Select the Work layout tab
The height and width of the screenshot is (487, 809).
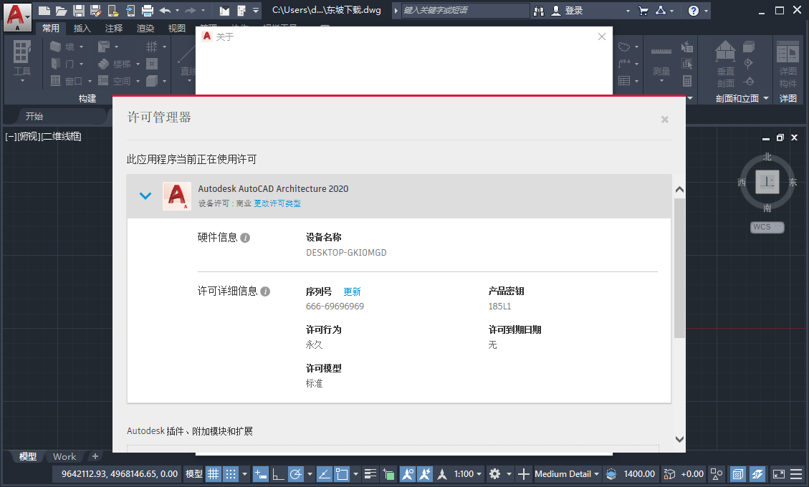pyautogui.click(x=64, y=456)
